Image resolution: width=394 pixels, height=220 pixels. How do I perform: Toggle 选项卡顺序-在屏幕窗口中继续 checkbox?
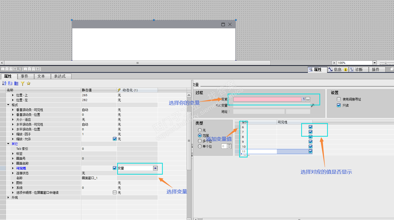click(x=115, y=193)
